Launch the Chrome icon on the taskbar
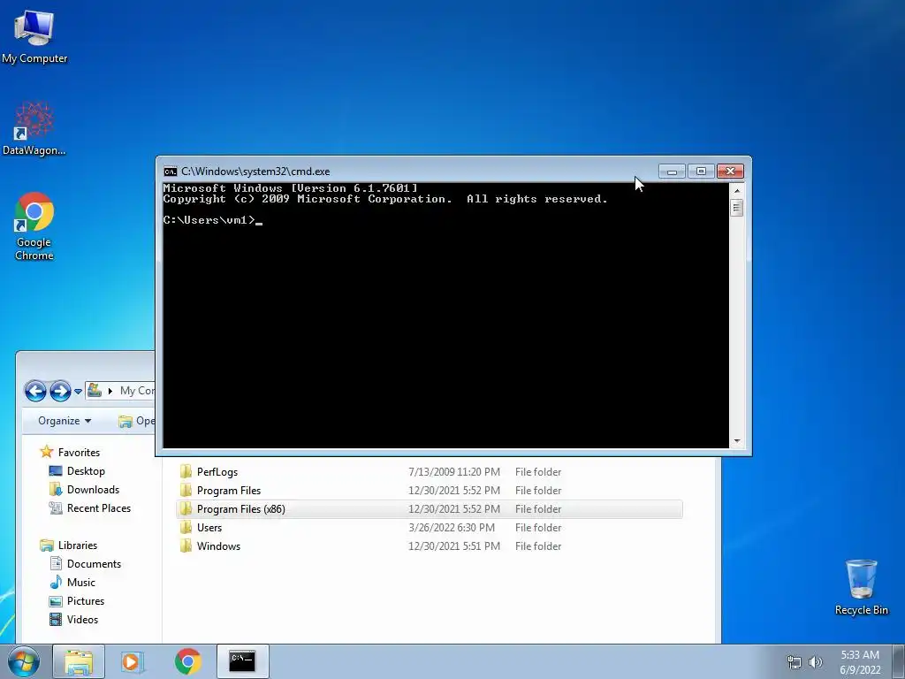This screenshot has height=679, width=905. pyautogui.click(x=187, y=661)
